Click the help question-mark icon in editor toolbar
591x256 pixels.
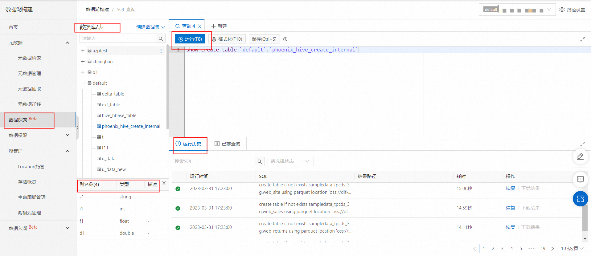coord(285,39)
